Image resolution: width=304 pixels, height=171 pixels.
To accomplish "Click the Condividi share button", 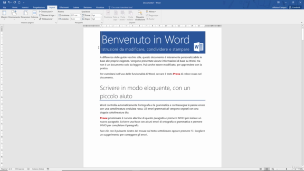I will (294, 8).
